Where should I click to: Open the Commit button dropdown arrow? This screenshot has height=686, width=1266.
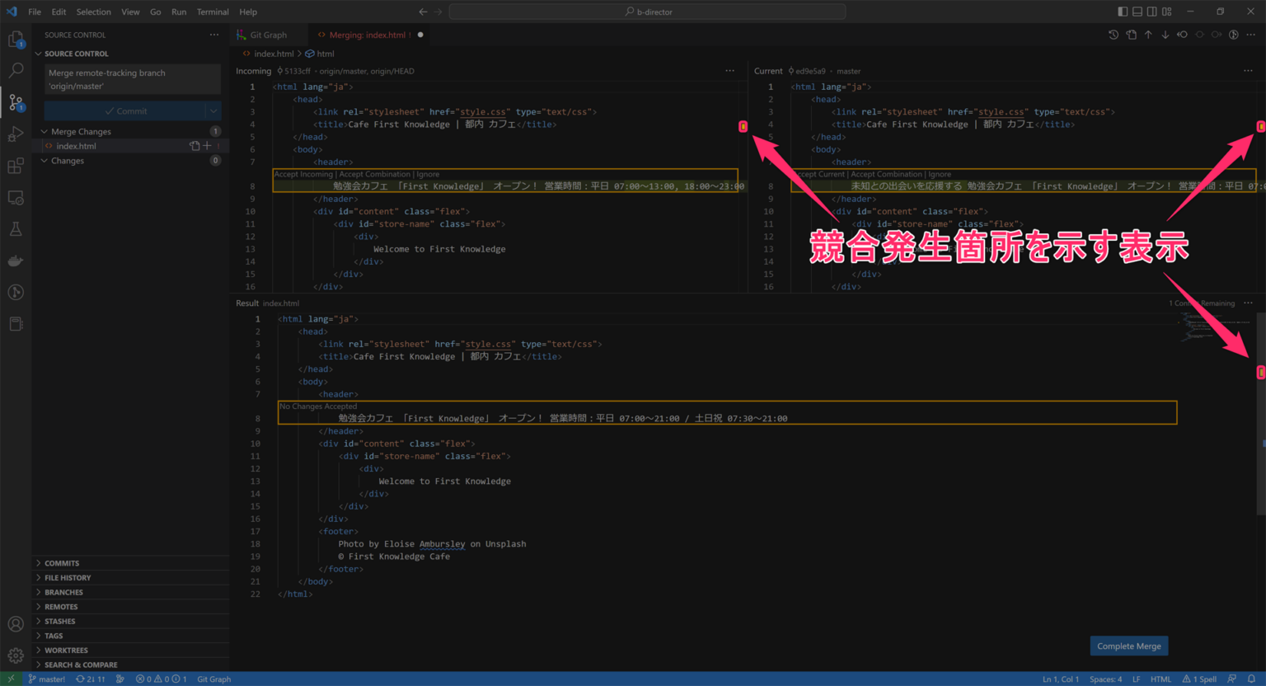pyautogui.click(x=213, y=110)
